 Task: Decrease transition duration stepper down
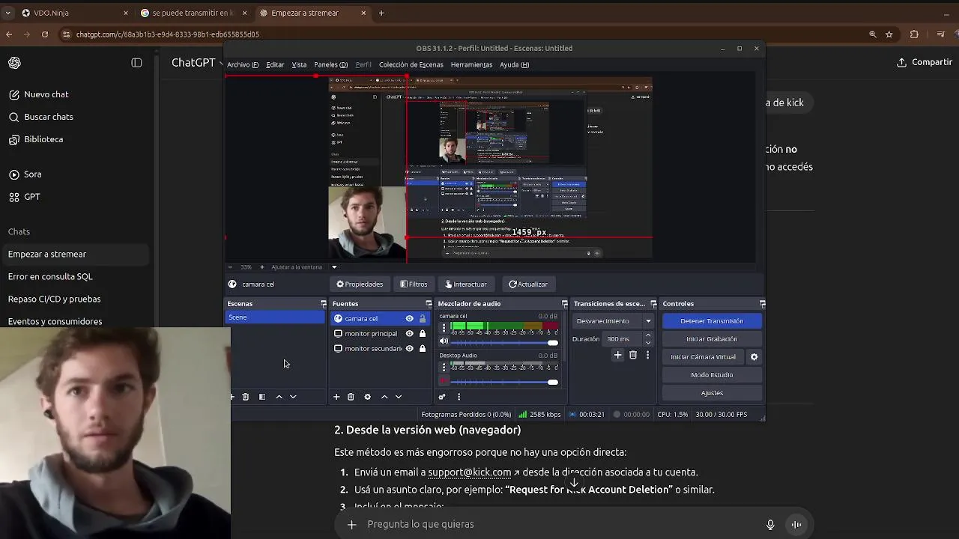(x=648, y=343)
